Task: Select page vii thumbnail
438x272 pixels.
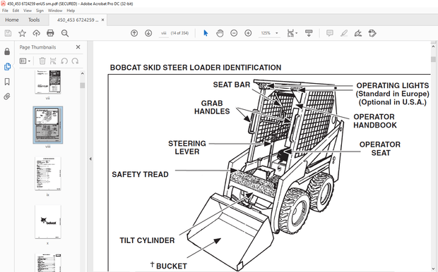Action: tap(48, 82)
